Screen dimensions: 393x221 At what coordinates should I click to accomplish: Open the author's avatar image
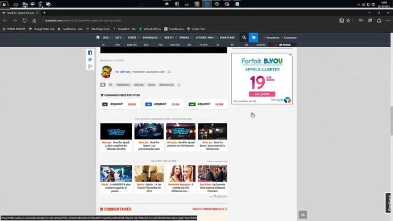point(106,72)
